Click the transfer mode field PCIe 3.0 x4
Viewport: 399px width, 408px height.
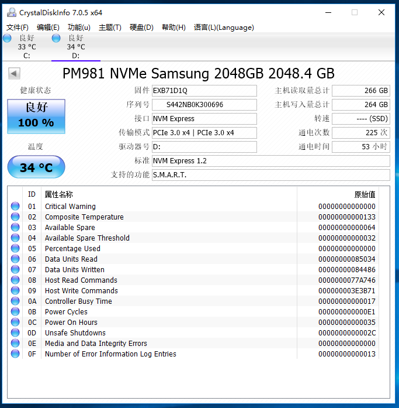coord(204,133)
